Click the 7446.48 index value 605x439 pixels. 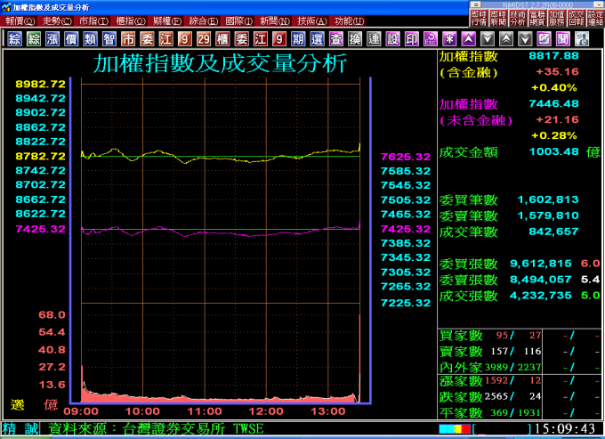[x=553, y=104]
